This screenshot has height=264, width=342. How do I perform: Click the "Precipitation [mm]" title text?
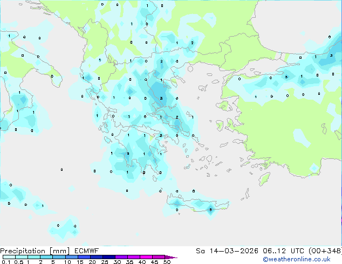pos(35,251)
